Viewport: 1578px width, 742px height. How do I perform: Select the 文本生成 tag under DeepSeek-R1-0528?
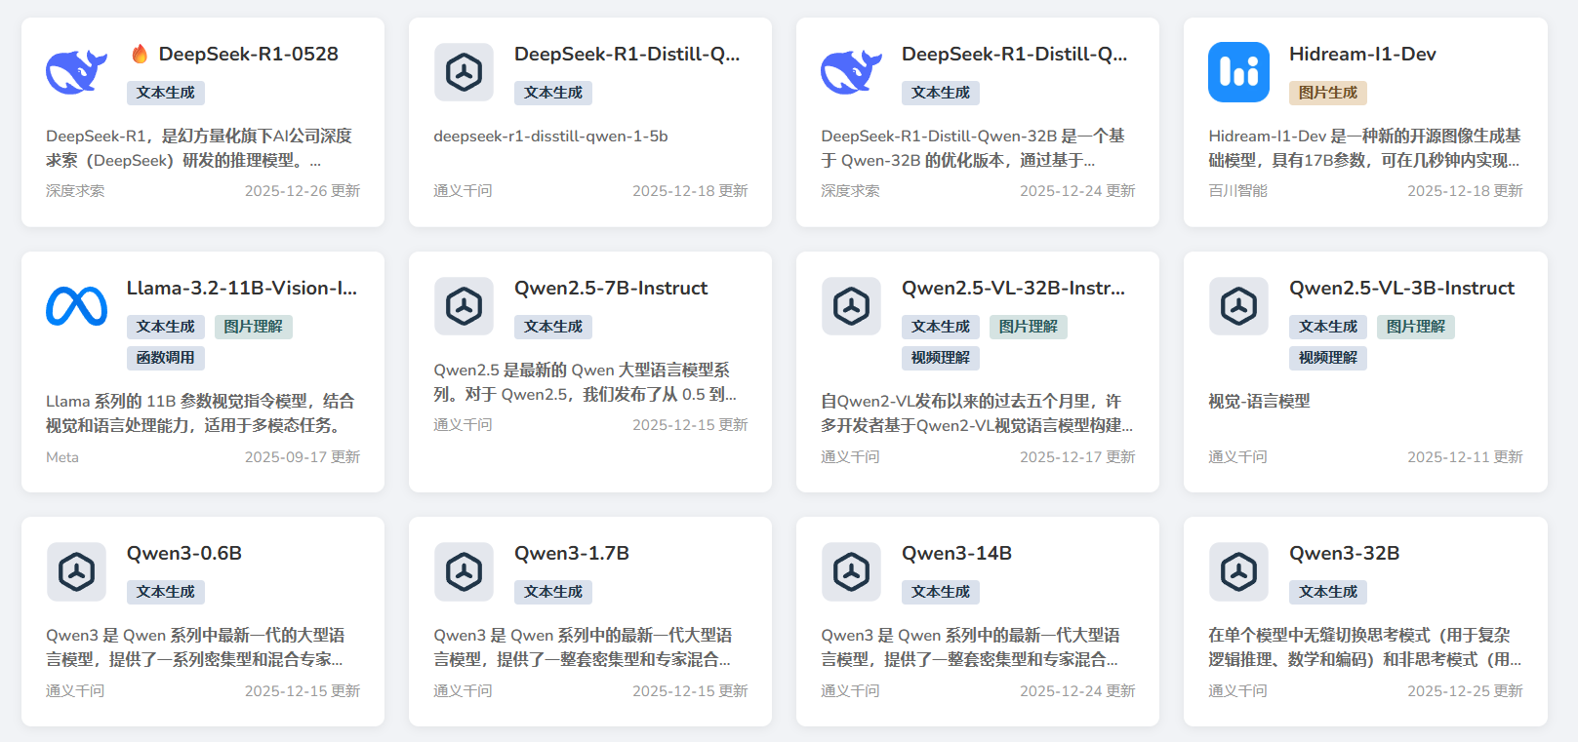pyautogui.click(x=166, y=93)
